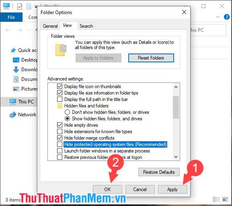Click the This PC address bar field
This screenshot has height=206, width=232.
[208, 30]
